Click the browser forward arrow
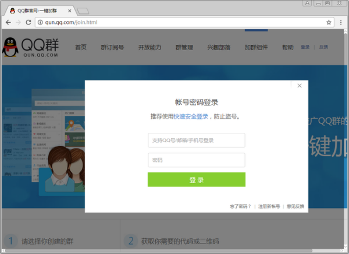The height and width of the screenshot is (254, 349). click(x=18, y=22)
